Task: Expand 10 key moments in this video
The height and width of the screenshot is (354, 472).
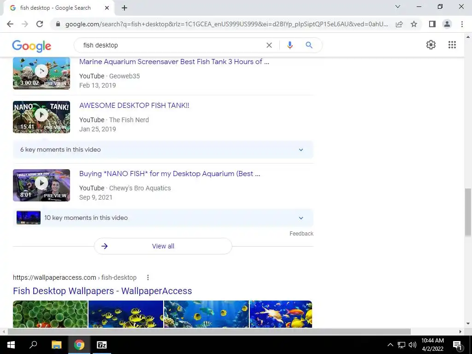Action: [x=163, y=218]
